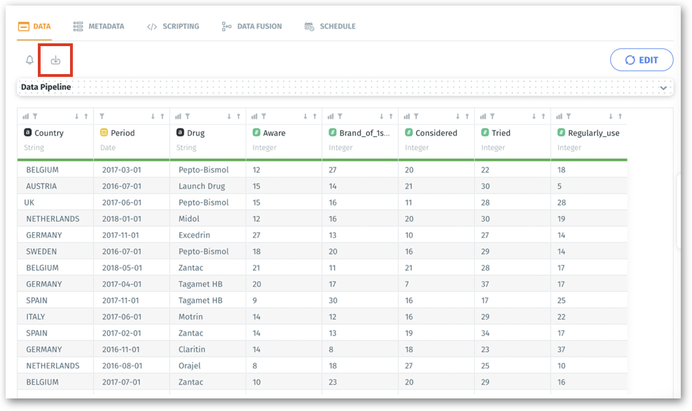Expand the Data Pipeline panel chevron
The width and height of the screenshot is (692, 411).
coord(663,87)
